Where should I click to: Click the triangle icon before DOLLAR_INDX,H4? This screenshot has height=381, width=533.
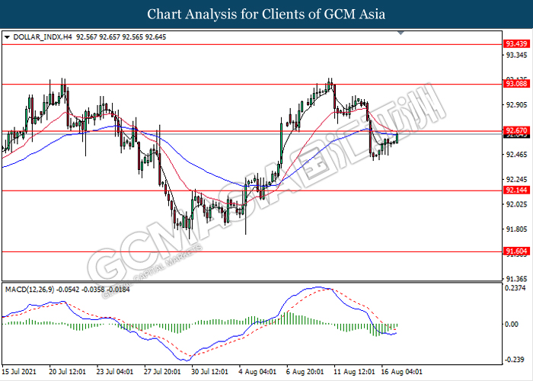(8, 36)
